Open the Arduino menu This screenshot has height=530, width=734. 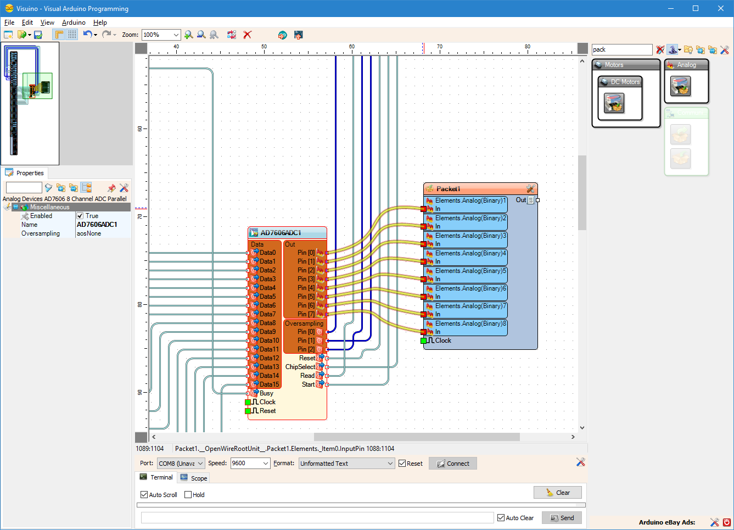tap(74, 23)
